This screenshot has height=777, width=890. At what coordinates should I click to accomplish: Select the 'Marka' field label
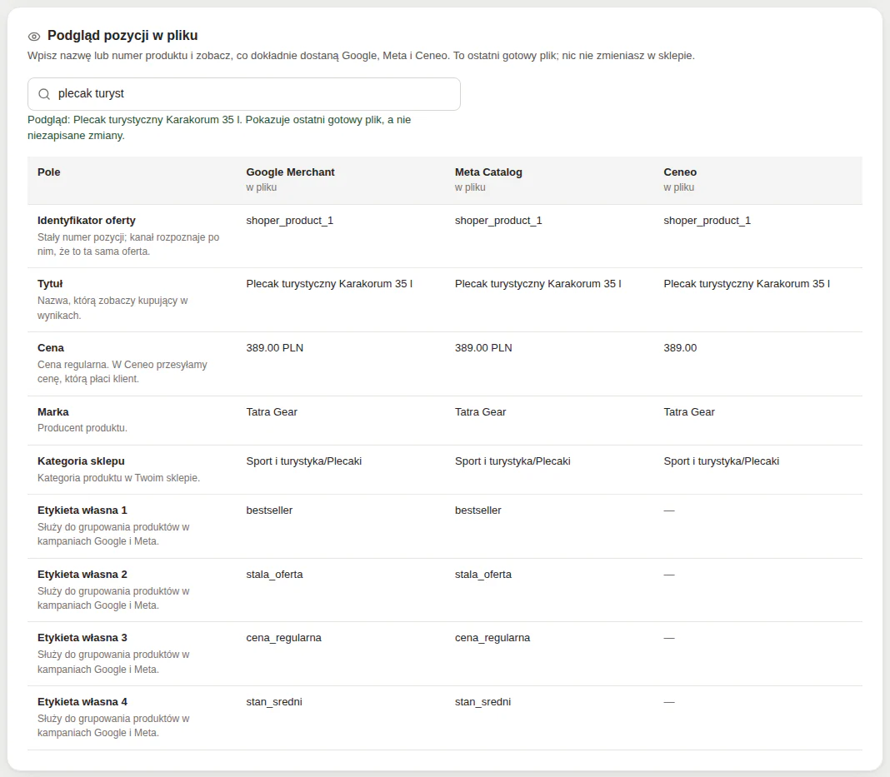[52, 411]
